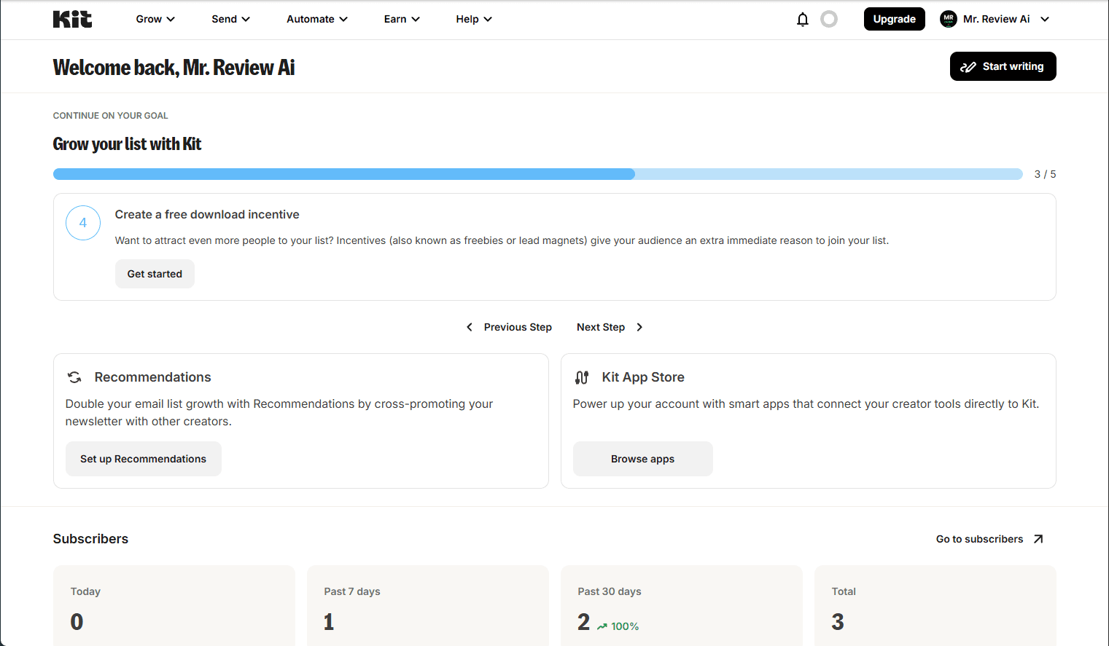Click the Mr. Review Ai avatar icon
This screenshot has width=1109, height=646.
click(949, 19)
